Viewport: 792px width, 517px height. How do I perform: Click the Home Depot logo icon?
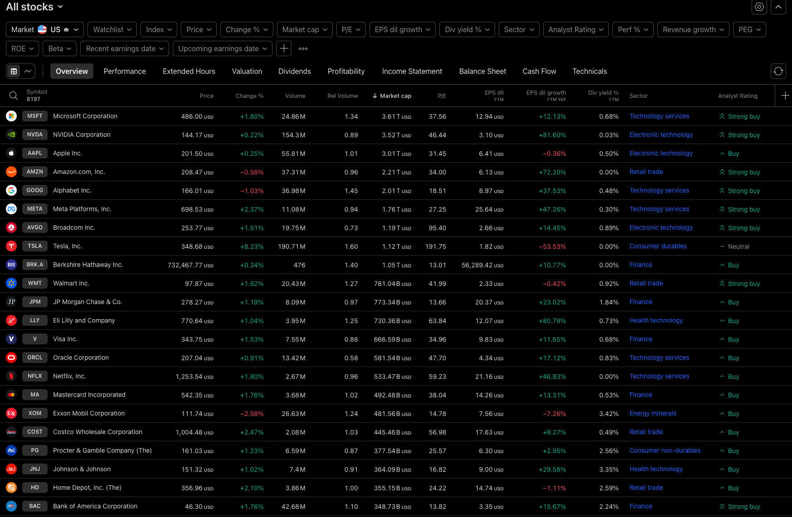click(11, 488)
